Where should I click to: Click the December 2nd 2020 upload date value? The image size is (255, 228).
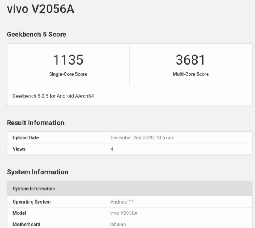[142, 138]
